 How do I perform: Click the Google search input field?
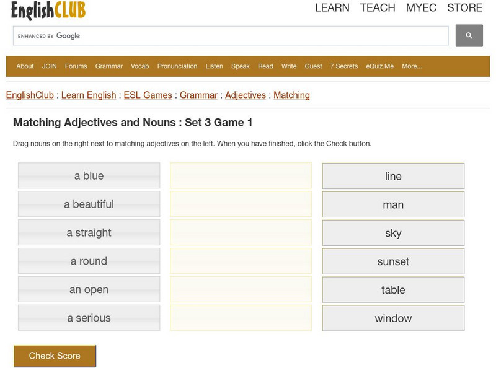[231, 36]
